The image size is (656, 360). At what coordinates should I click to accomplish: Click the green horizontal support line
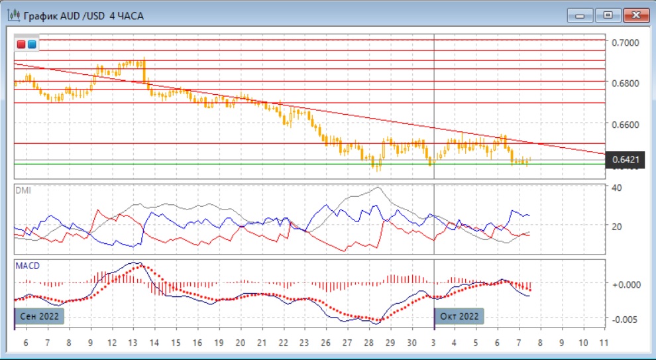pyautogui.click(x=199, y=164)
